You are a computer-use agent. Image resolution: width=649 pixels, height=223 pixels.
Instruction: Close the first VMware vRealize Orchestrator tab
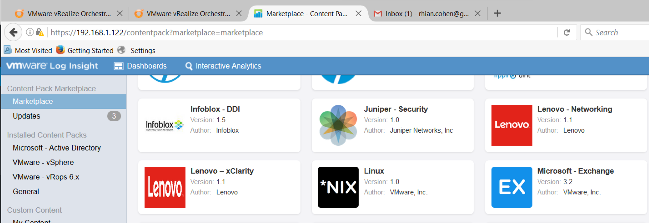tap(120, 13)
